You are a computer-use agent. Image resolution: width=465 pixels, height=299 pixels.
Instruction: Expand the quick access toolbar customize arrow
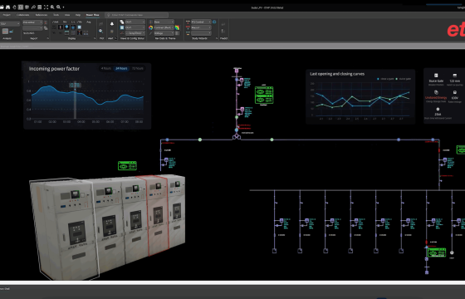click(63, 7)
